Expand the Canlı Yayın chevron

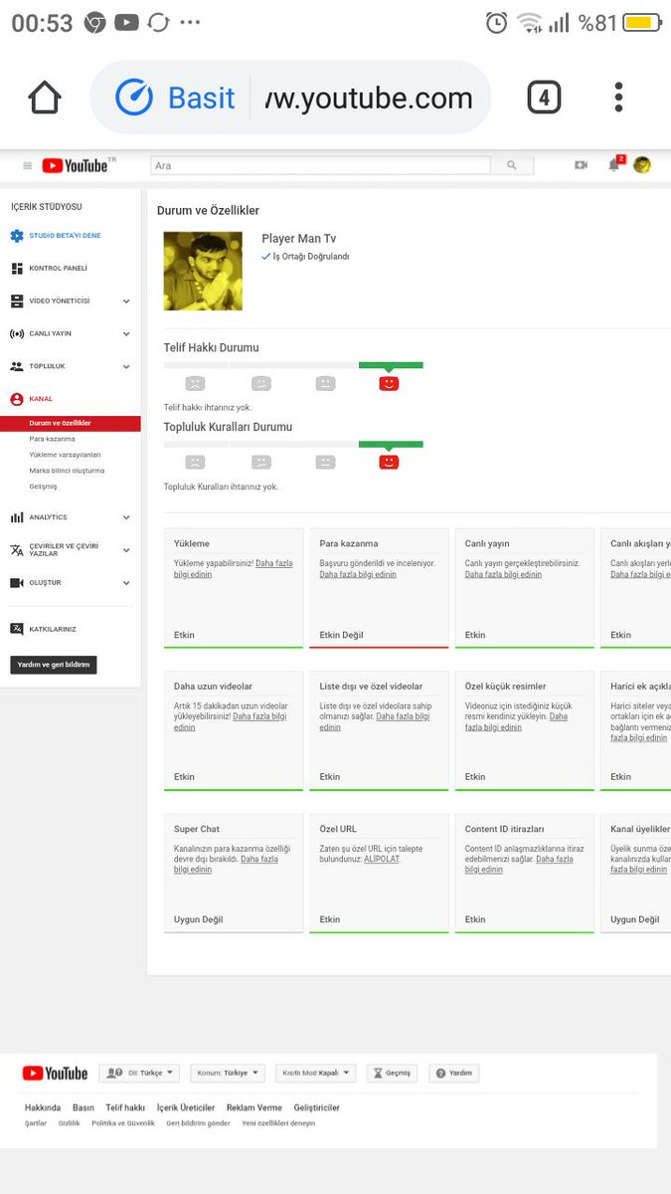tap(126, 333)
